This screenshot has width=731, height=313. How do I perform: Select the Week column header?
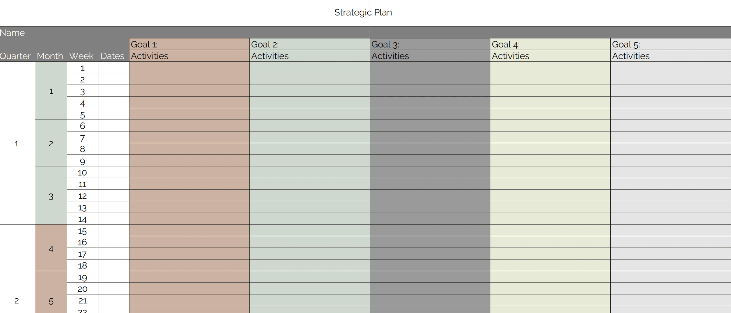click(x=81, y=56)
